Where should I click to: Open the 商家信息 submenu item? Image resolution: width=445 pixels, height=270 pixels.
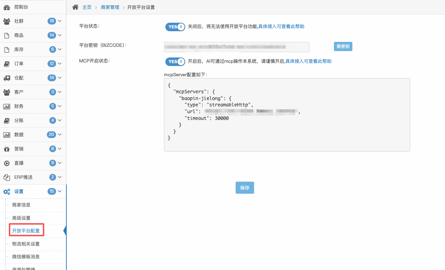(x=21, y=205)
